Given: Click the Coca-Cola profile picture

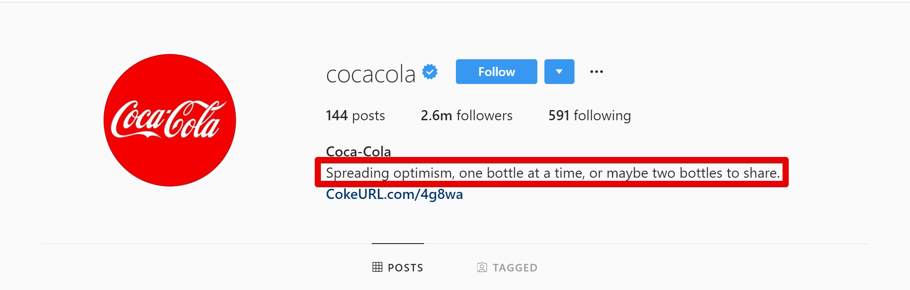Looking at the screenshot, I should click(x=170, y=120).
